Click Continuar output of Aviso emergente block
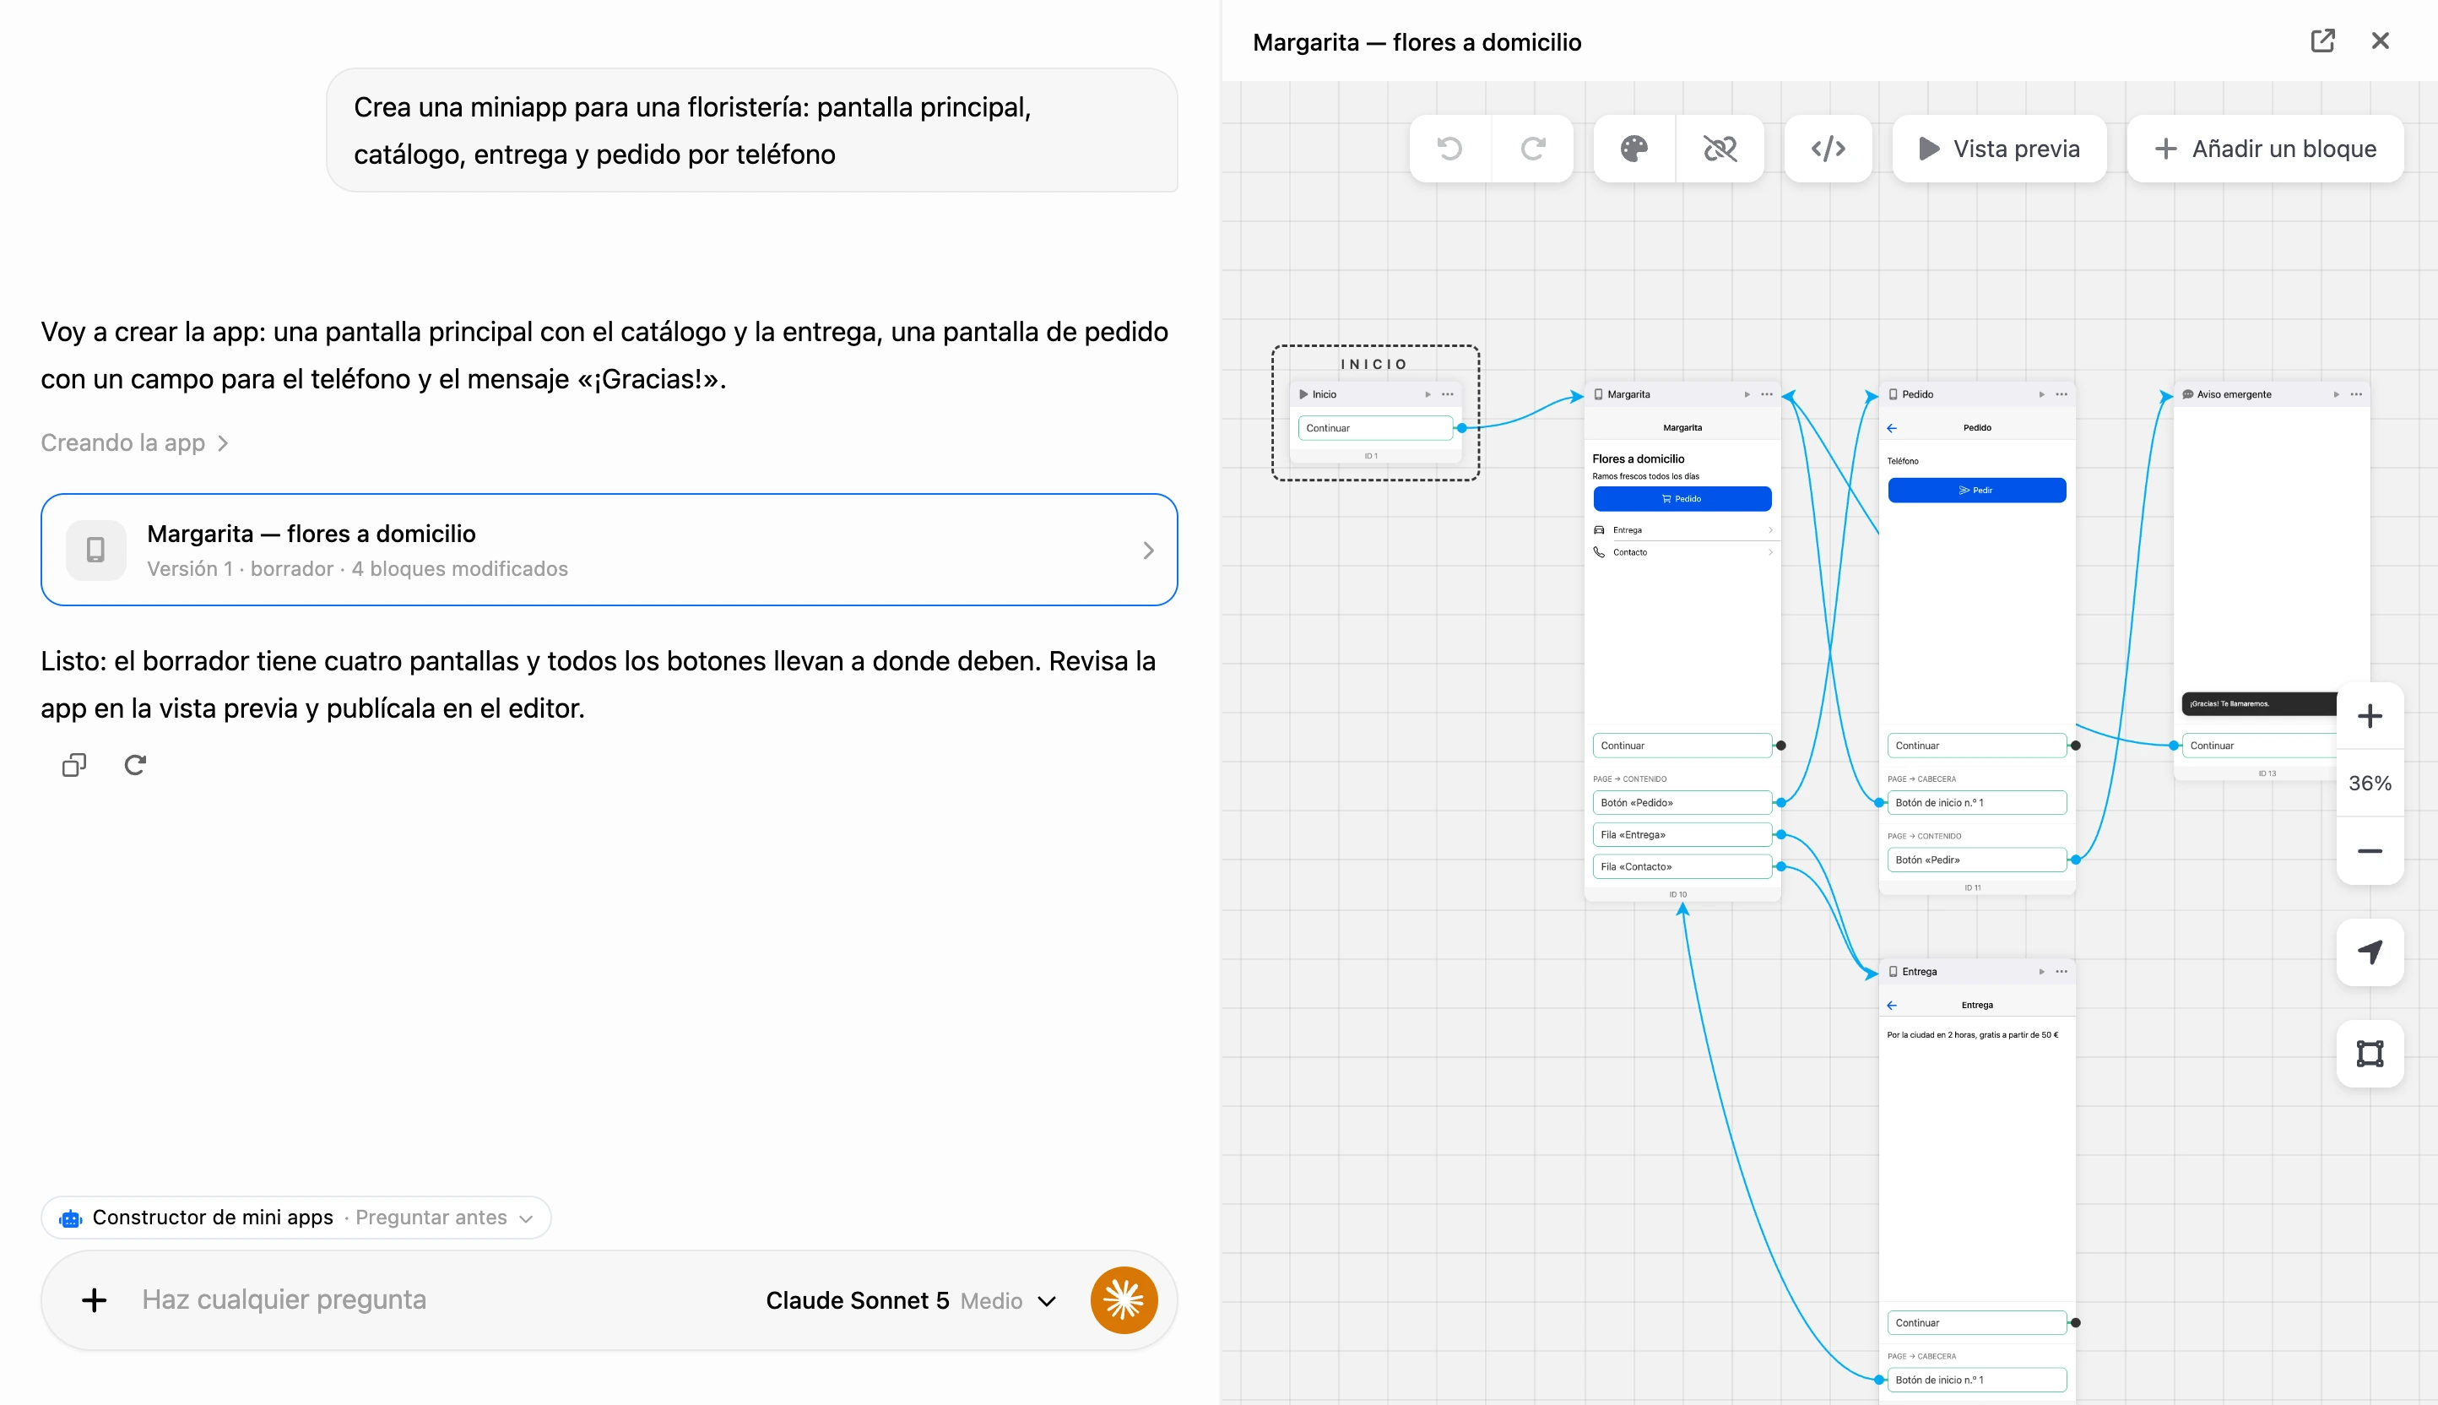Screen dimensions: 2438x1405 (2258, 746)
